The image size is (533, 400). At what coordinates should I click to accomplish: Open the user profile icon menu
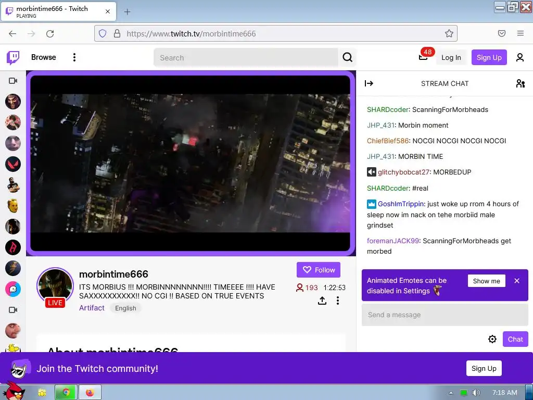point(520,57)
